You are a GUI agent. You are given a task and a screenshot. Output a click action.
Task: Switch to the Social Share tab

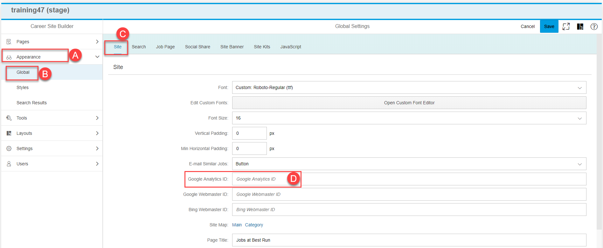pyautogui.click(x=198, y=47)
